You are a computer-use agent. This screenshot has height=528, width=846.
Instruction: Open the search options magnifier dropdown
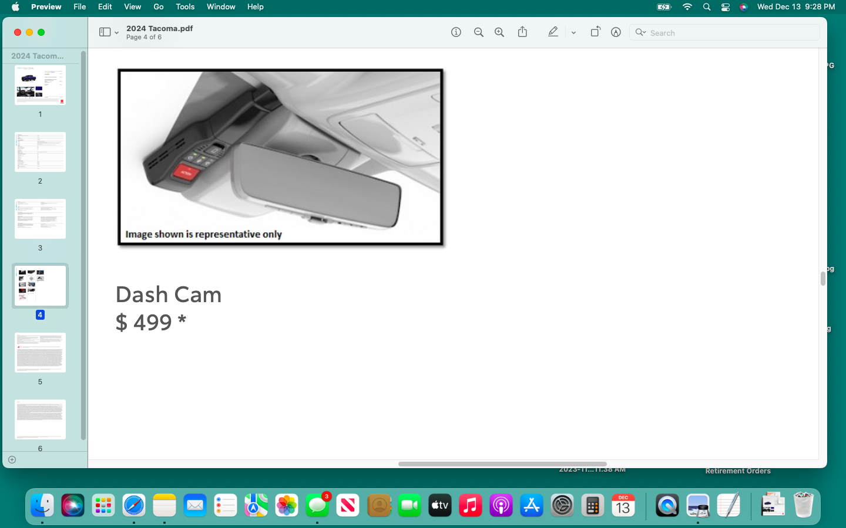(640, 33)
